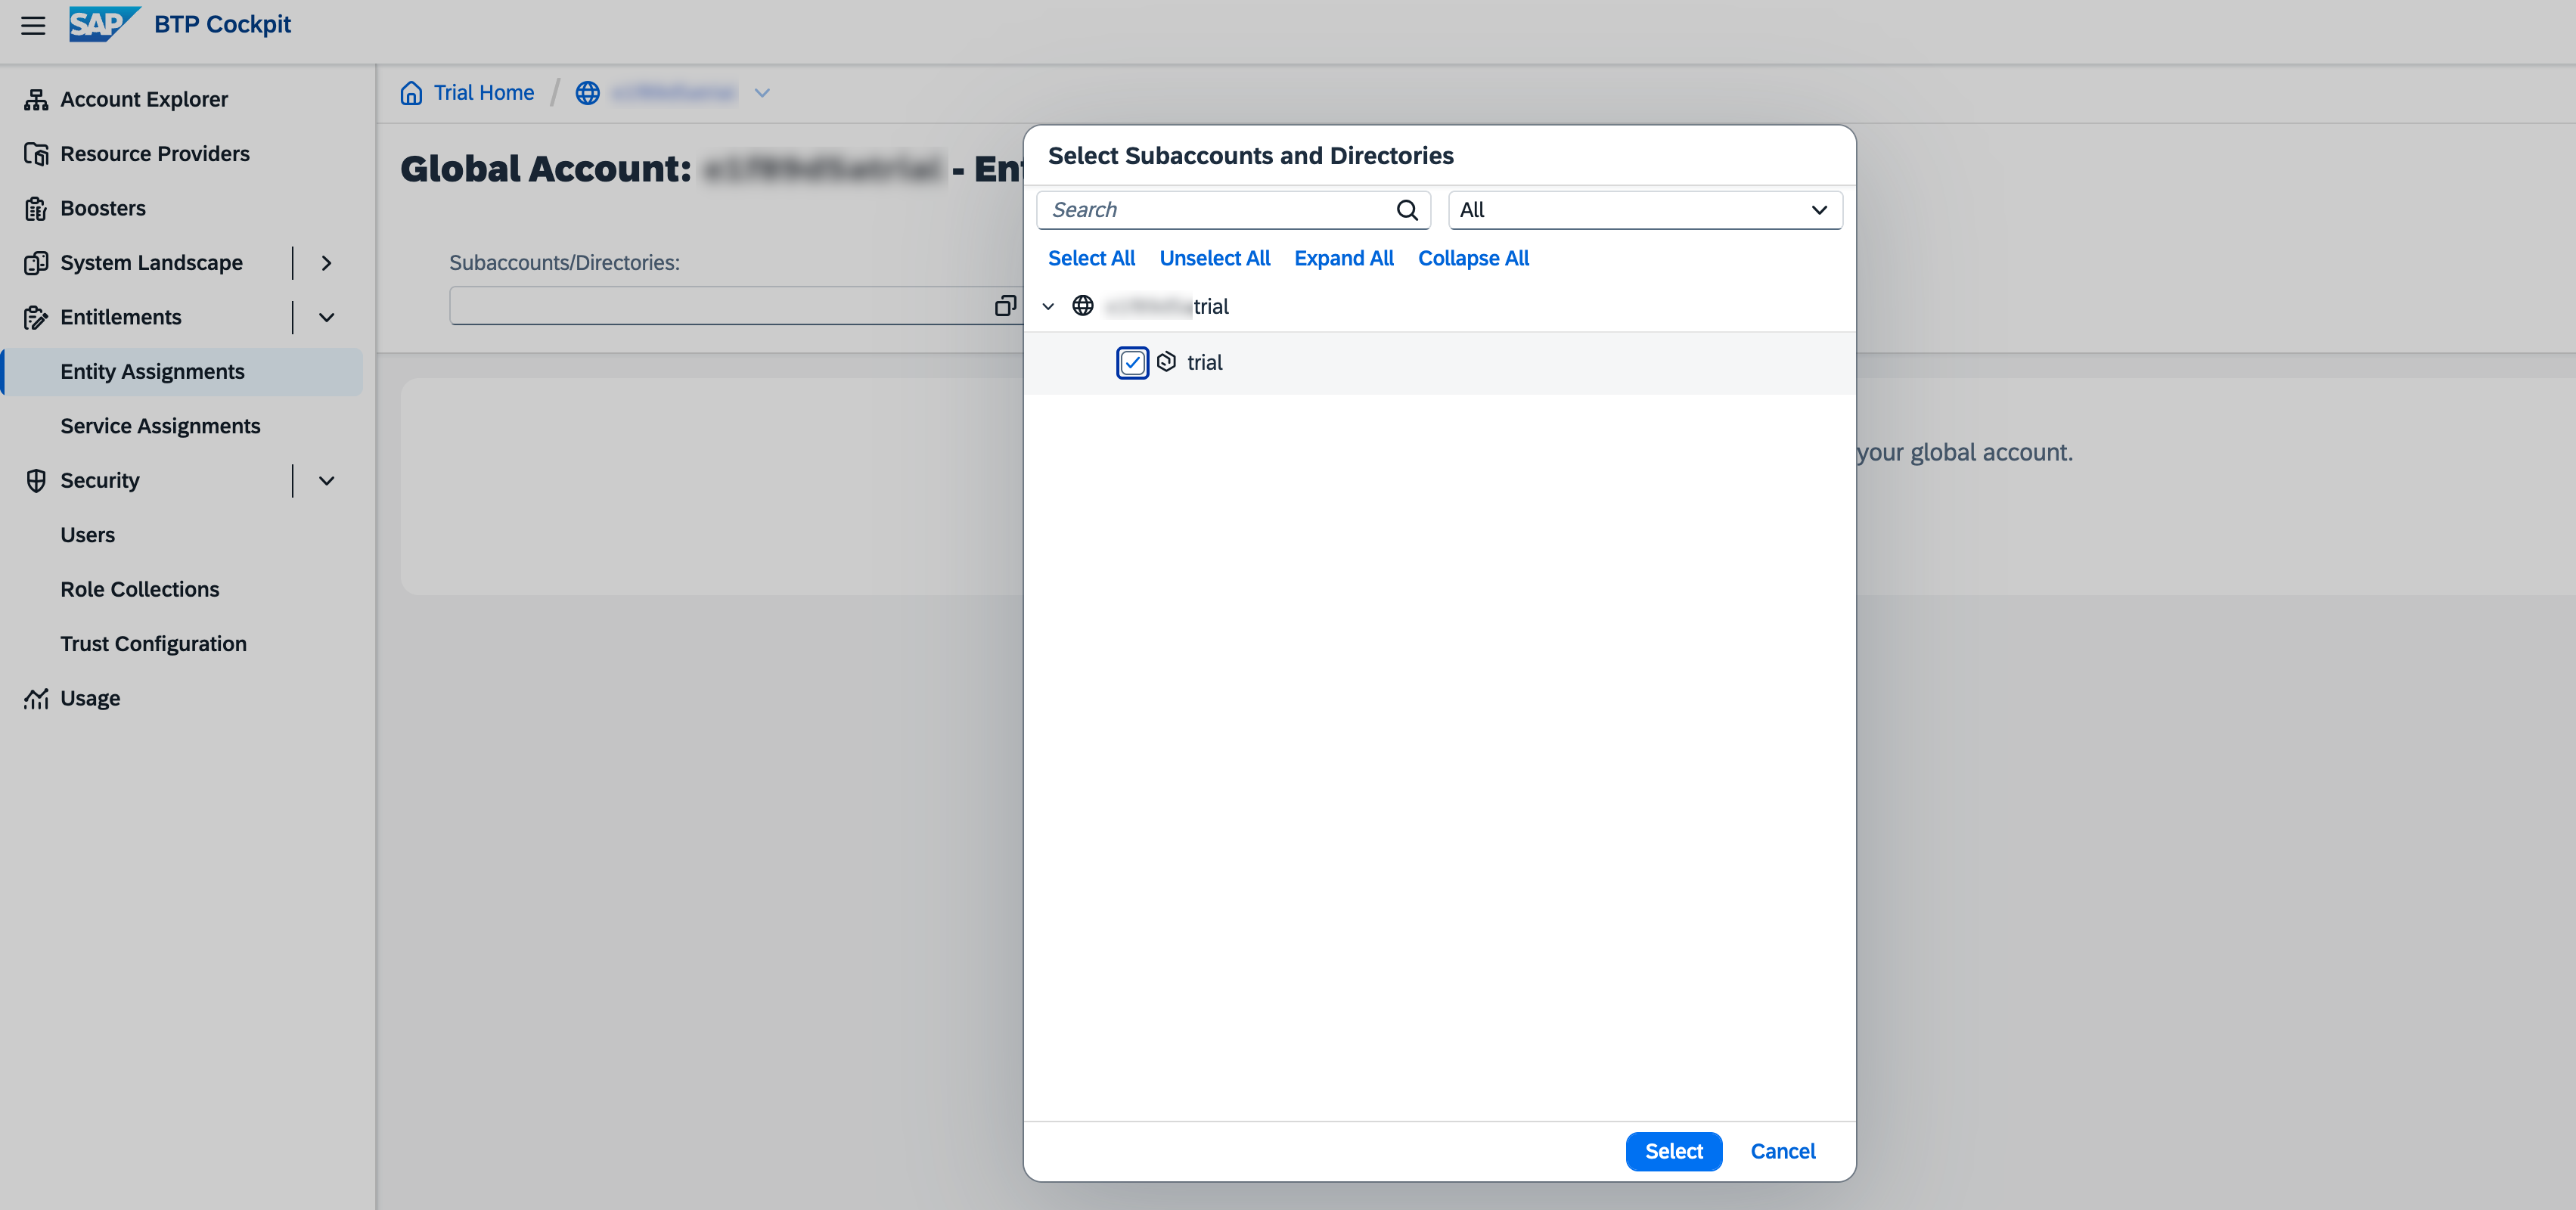Click the SAP logo
Image resolution: width=2576 pixels, height=1210 pixels.
click(x=103, y=24)
